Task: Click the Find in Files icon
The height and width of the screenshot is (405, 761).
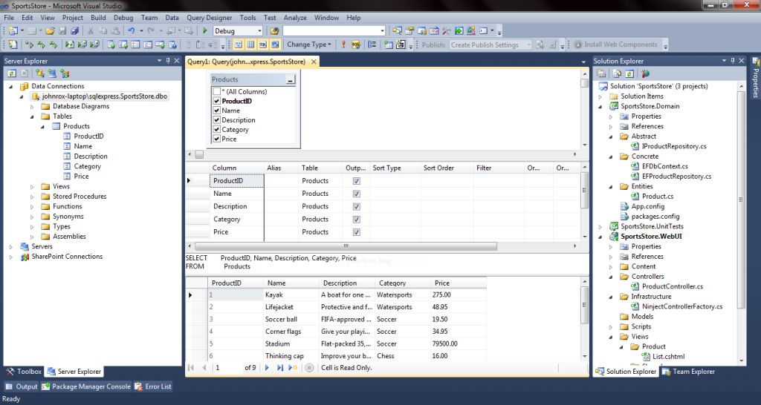Action: [x=275, y=31]
